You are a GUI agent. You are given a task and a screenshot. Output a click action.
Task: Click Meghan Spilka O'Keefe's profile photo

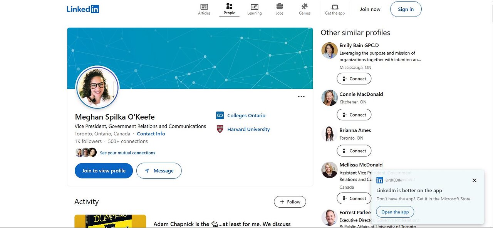[x=97, y=88]
